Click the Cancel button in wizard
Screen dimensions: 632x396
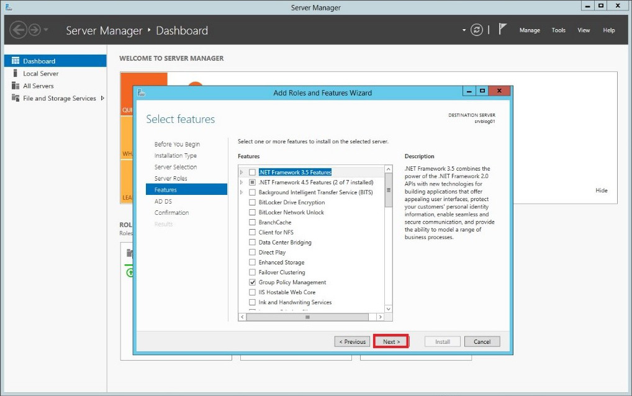pyautogui.click(x=482, y=341)
